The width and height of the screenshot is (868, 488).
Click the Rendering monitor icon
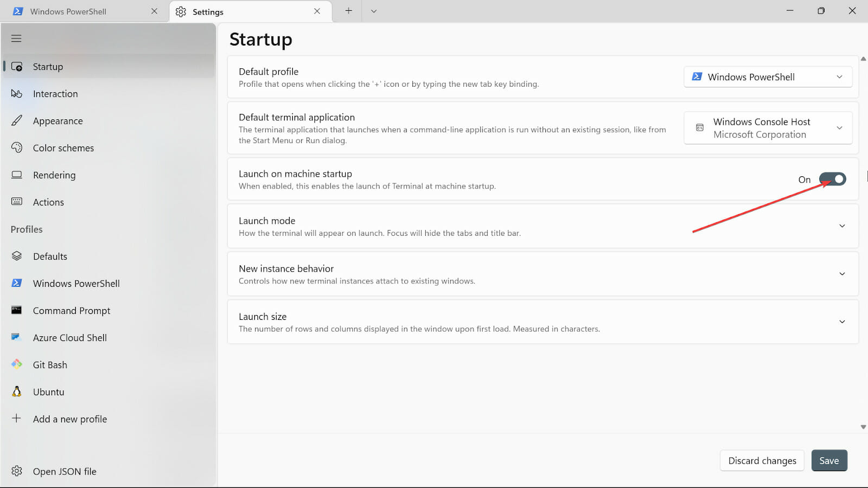(x=17, y=175)
